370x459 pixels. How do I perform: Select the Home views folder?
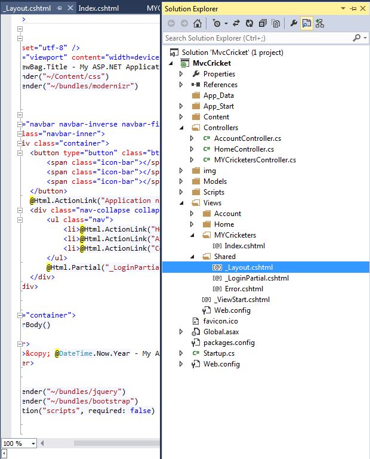pos(224,224)
